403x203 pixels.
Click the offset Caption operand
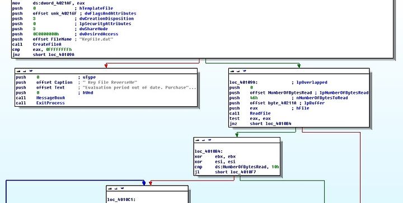[54, 82]
